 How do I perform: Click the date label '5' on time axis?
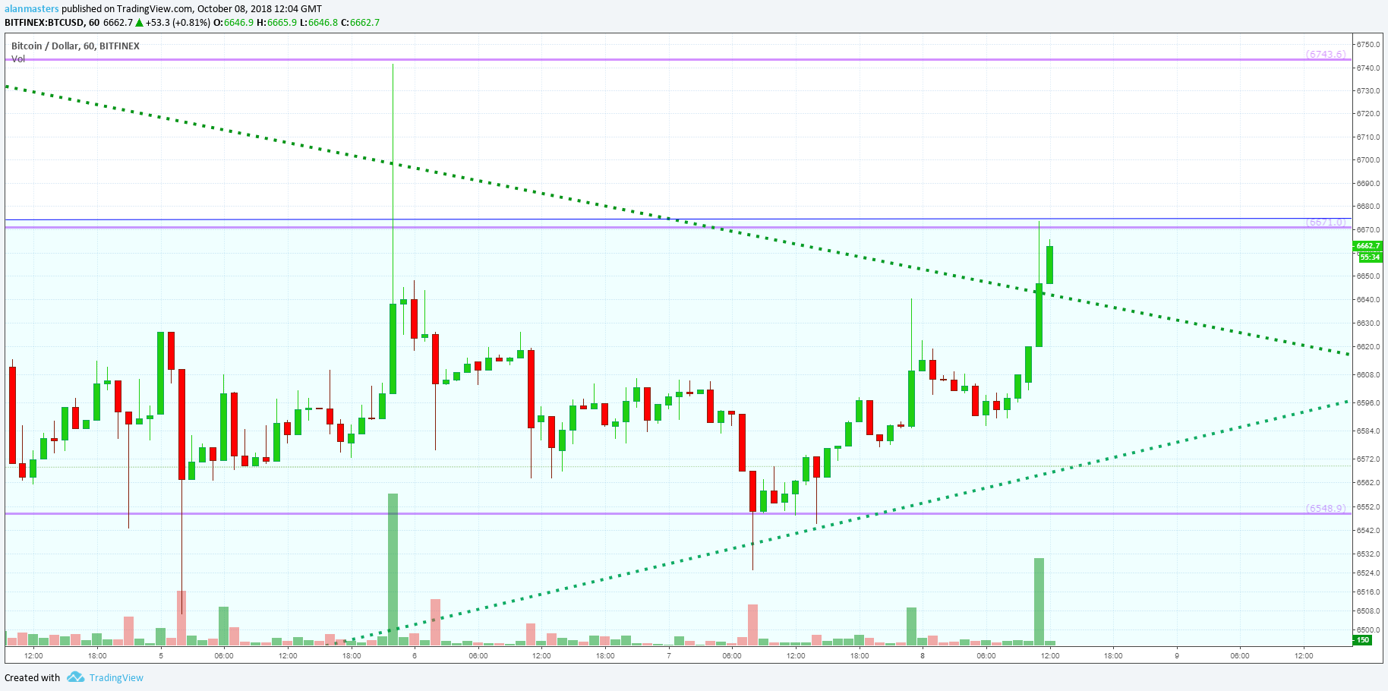click(x=161, y=656)
